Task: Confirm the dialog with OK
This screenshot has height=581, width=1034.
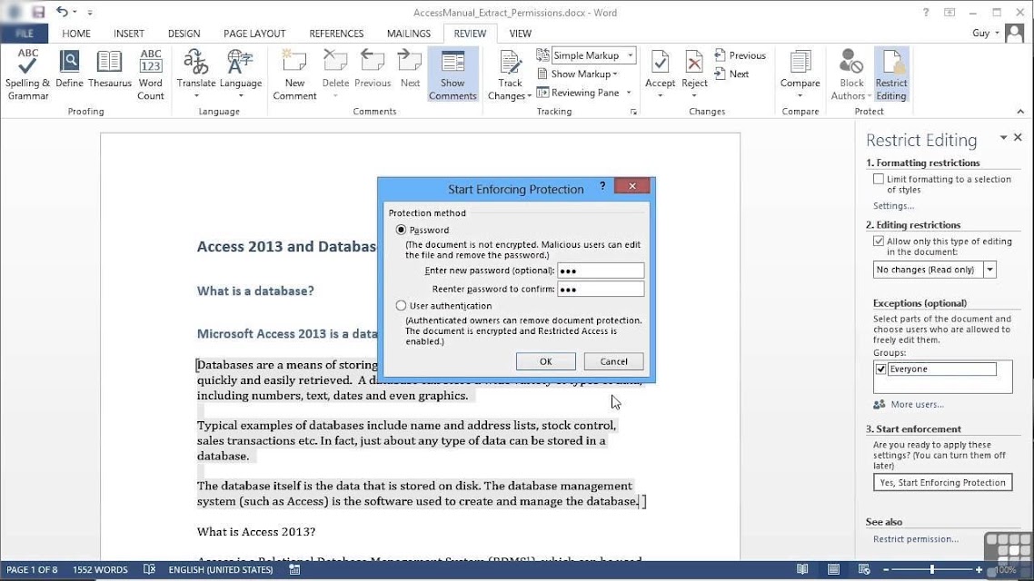Action: 545,361
